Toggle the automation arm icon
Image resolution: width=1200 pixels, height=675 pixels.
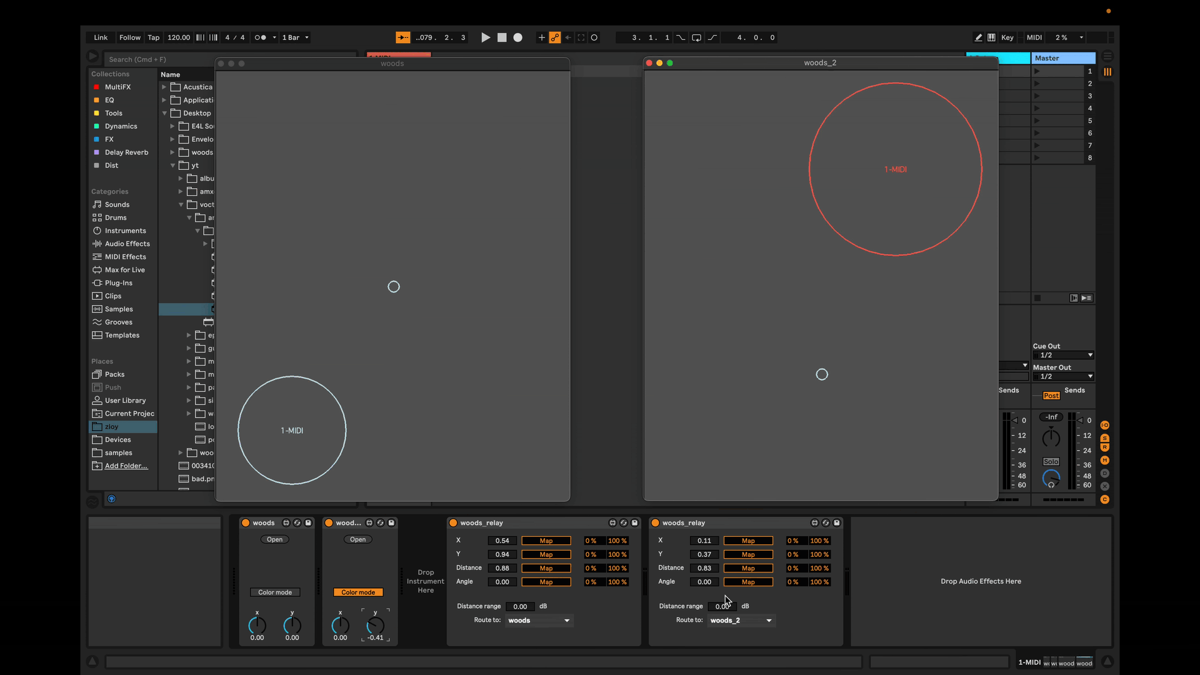tap(555, 37)
